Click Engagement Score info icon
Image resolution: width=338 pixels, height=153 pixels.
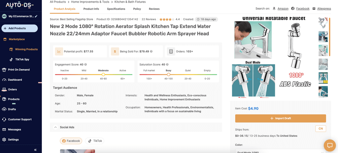[x=85, y=64]
